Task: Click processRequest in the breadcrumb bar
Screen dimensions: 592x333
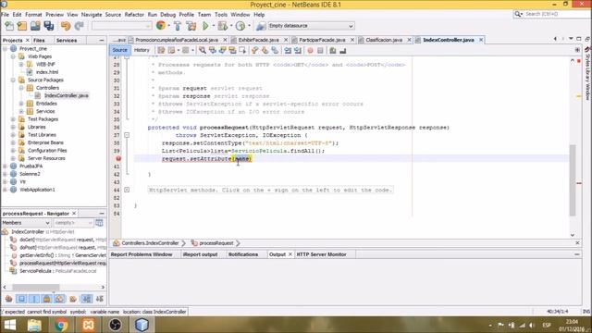Action: pos(216,243)
